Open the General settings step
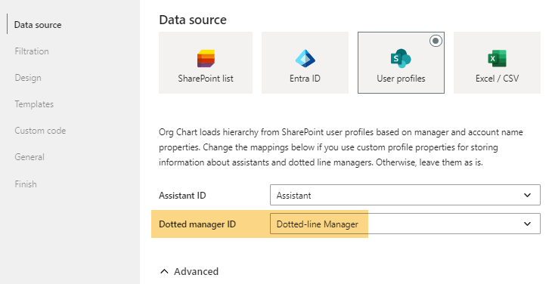This screenshot has width=552, height=284. [x=29, y=157]
